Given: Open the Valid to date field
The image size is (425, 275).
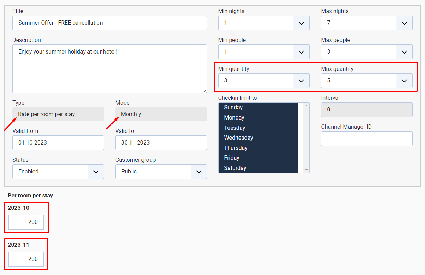Looking at the screenshot, I should tap(161, 143).
